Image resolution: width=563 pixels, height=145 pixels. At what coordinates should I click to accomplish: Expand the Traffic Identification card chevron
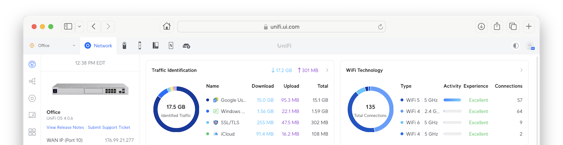[x=327, y=70]
